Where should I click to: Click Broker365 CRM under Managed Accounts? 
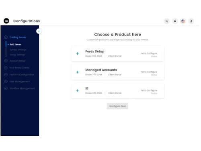click(94, 74)
